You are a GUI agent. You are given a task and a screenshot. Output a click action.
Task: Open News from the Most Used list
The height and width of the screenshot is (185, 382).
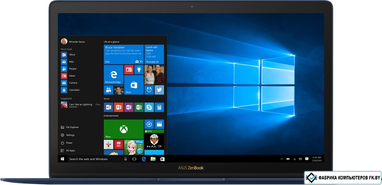[68, 76]
